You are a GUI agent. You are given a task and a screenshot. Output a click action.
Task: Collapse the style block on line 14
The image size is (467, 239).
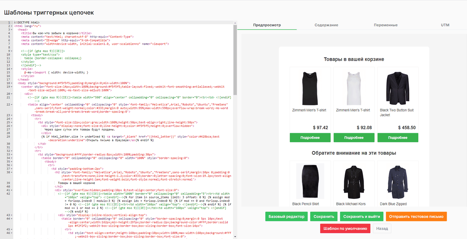click(x=12, y=69)
